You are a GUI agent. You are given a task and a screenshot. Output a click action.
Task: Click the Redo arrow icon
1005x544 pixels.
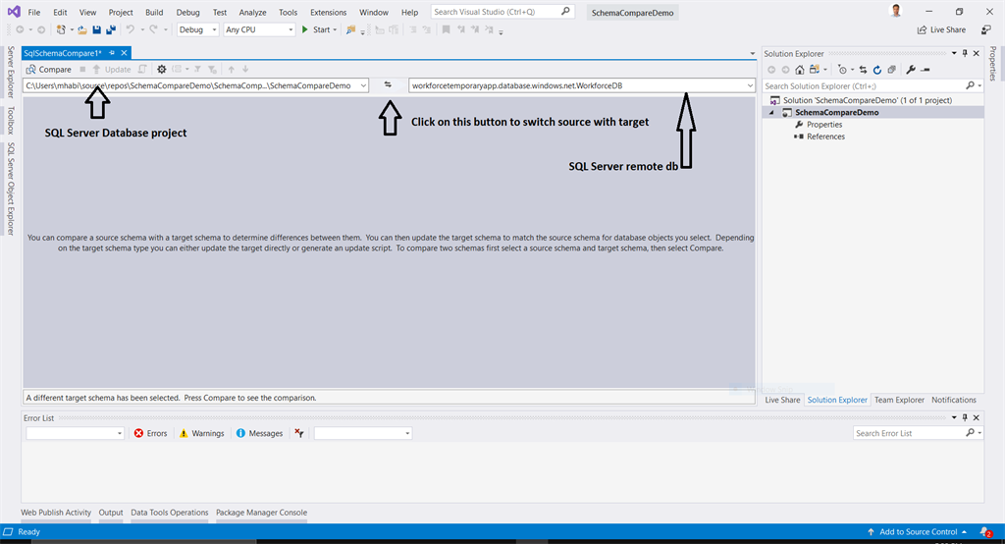point(154,29)
